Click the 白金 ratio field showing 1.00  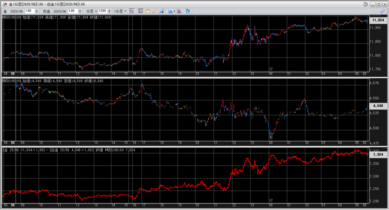tap(73, 11)
